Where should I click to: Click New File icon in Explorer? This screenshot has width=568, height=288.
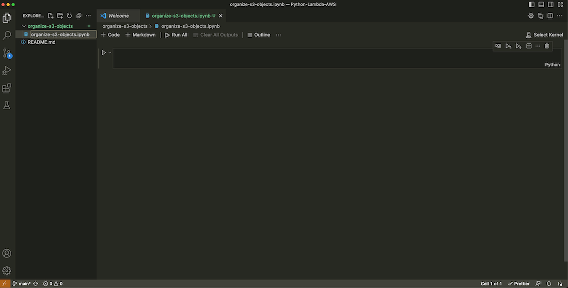coord(51,16)
